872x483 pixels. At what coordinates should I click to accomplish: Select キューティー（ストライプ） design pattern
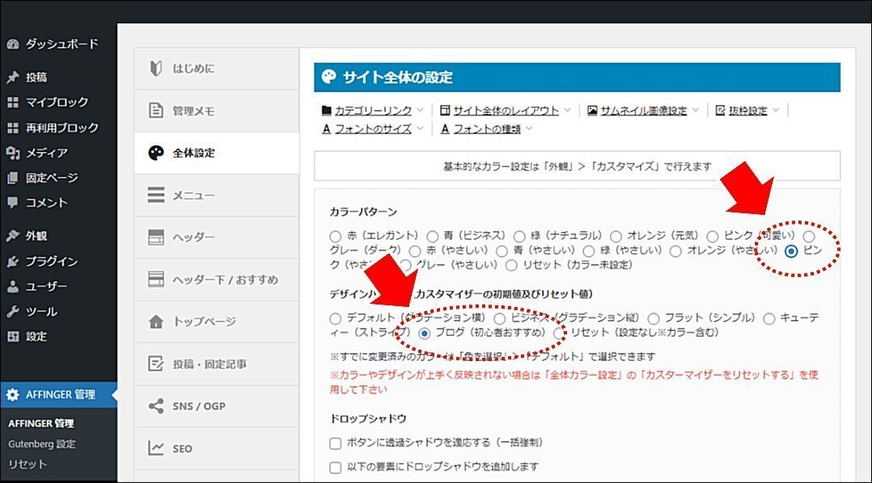(x=769, y=319)
